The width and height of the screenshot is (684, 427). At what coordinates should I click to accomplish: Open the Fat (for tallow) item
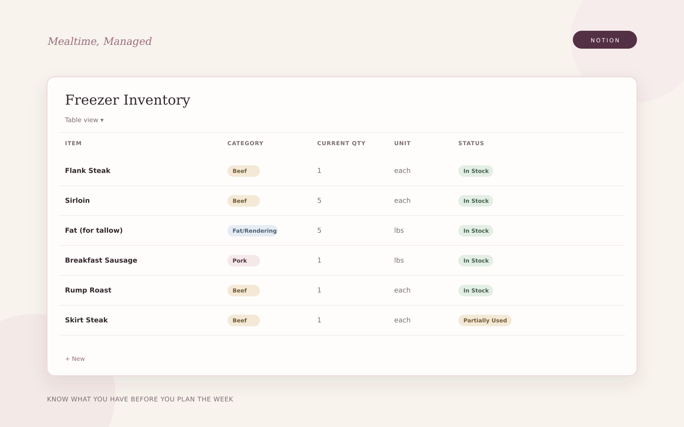coord(94,230)
